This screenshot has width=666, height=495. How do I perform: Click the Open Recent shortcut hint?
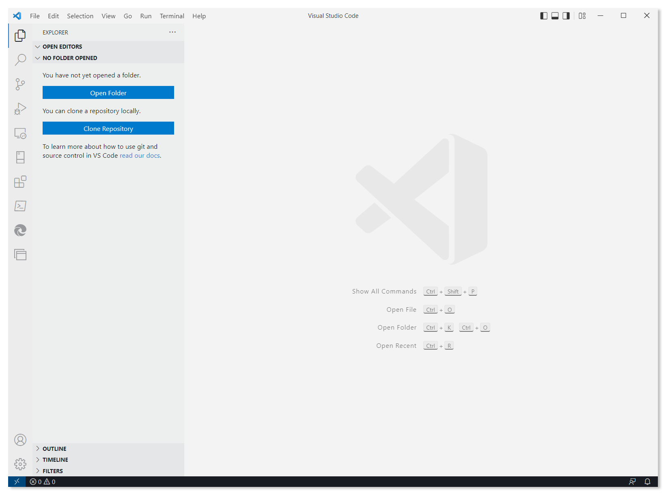coord(415,346)
